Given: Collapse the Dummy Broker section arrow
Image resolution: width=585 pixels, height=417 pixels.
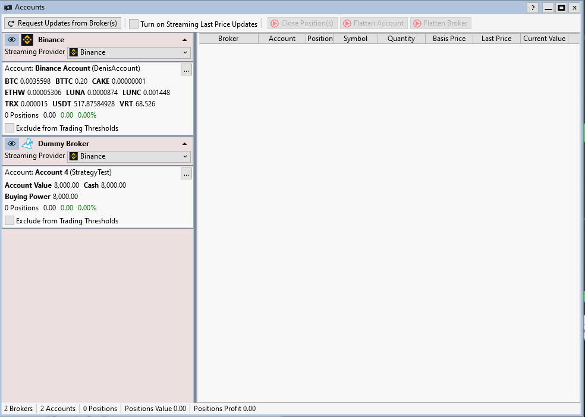Looking at the screenshot, I should coord(184,144).
